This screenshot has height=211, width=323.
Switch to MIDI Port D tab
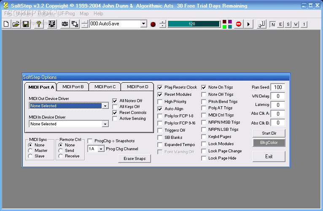[x=137, y=87]
